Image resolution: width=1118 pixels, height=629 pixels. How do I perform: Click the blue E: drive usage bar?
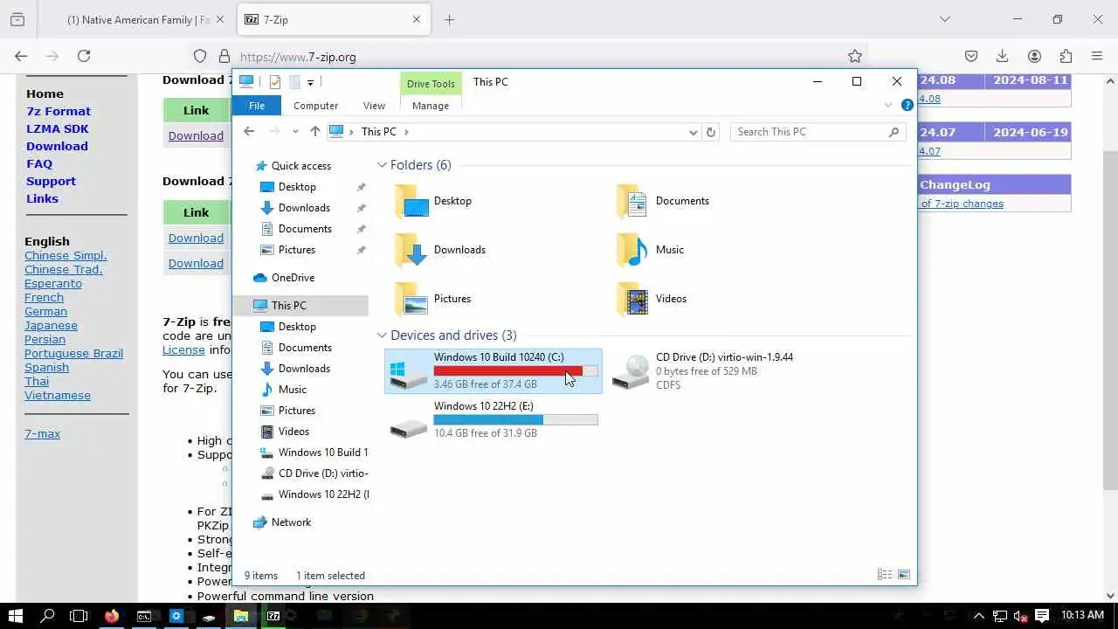click(515, 420)
